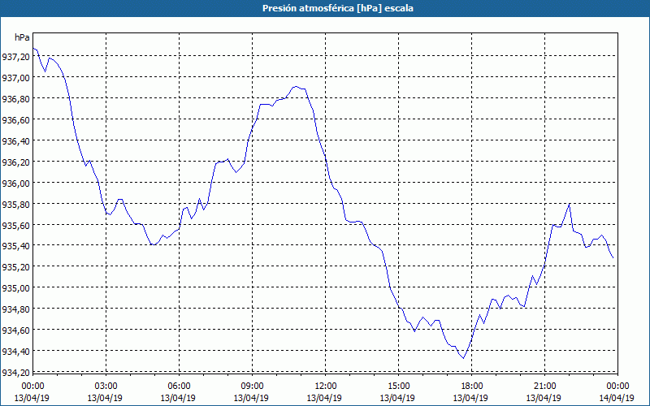The height and width of the screenshot is (406, 650).
Task: Click the 936,80 y-axis value
Action: point(15,98)
